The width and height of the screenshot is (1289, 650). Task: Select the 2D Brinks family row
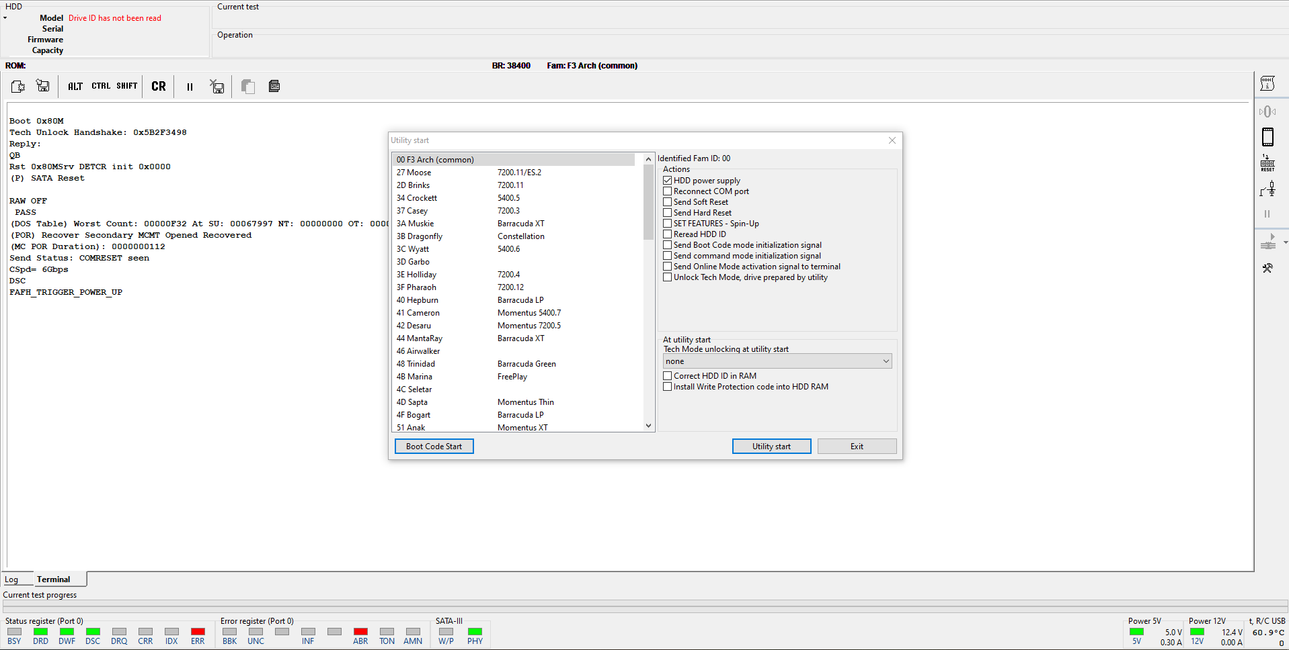pyautogui.click(x=514, y=185)
